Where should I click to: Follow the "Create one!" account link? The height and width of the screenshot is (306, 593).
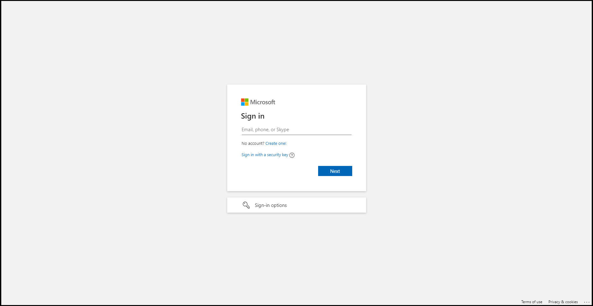point(276,144)
